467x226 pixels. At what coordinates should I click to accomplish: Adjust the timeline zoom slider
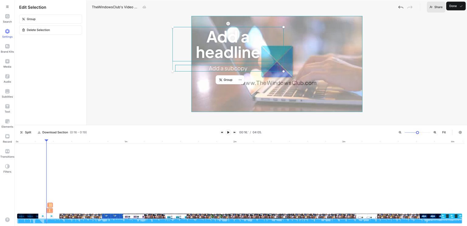point(417,132)
